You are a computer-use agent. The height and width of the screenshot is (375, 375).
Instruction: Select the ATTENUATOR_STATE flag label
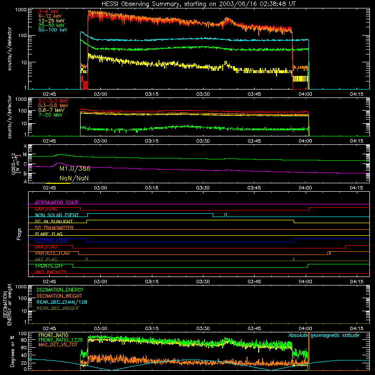57,202
